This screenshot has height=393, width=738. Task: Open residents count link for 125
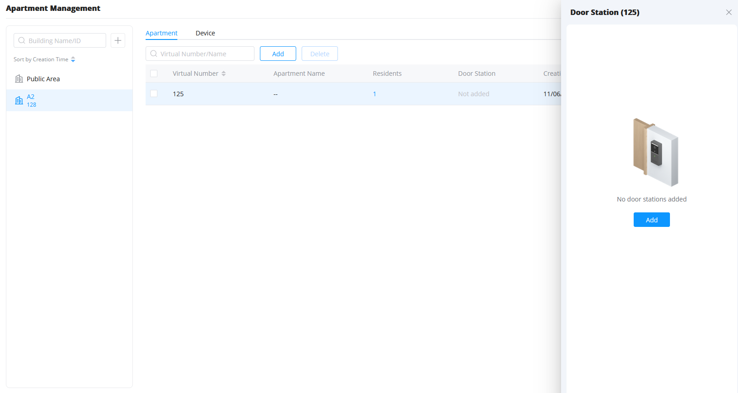[x=375, y=94]
